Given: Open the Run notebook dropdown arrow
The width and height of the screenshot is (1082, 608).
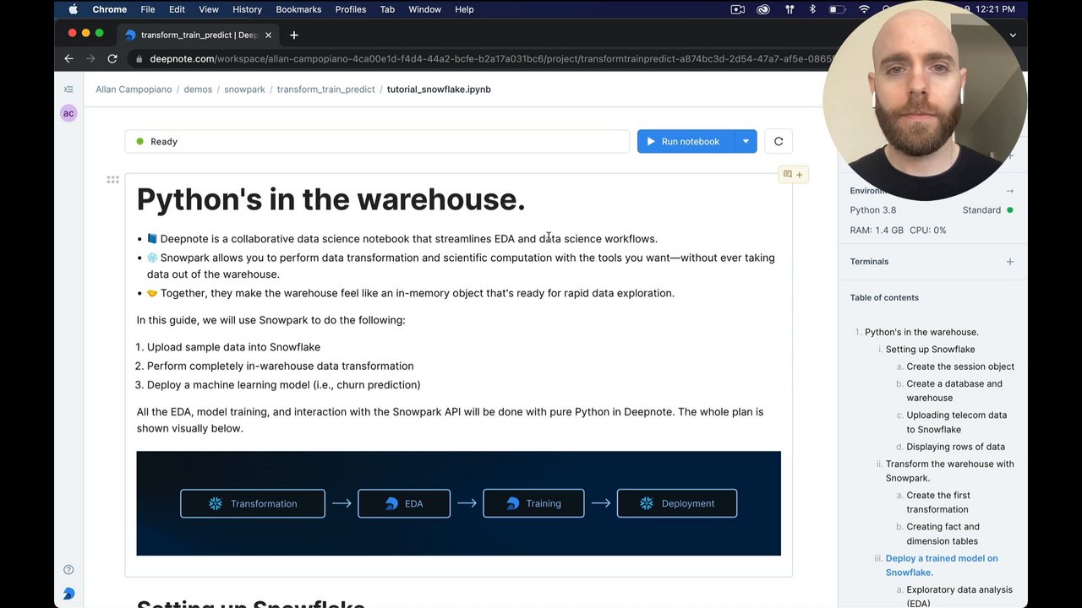Looking at the screenshot, I should [x=746, y=141].
